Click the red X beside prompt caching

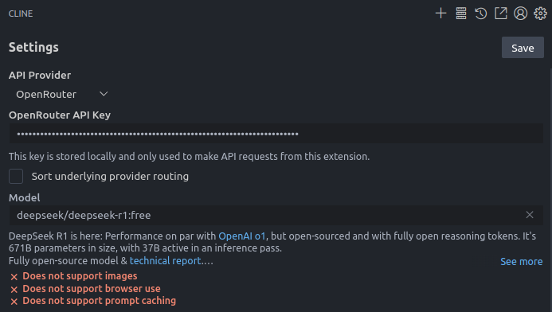coord(14,302)
